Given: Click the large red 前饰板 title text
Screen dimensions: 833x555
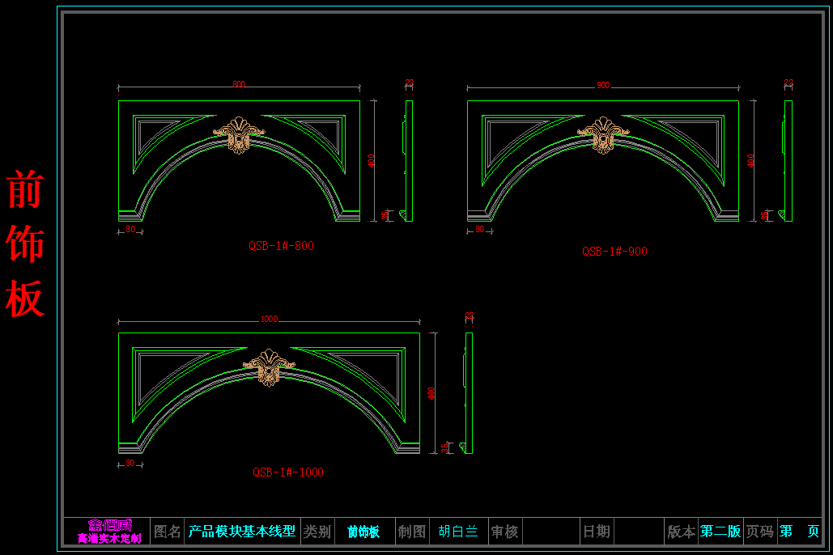Looking at the screenshot, I should coord(24,244).
